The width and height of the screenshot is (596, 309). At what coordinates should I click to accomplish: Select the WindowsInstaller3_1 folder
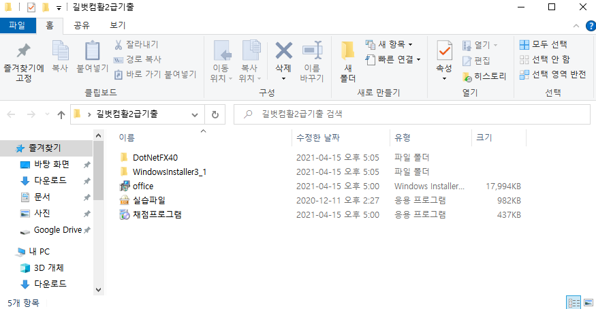(x=169, y=172)
